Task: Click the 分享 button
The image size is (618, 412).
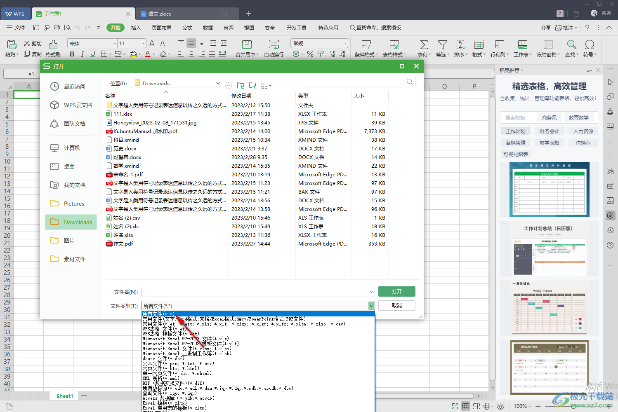Action: [x=545, y=28]
